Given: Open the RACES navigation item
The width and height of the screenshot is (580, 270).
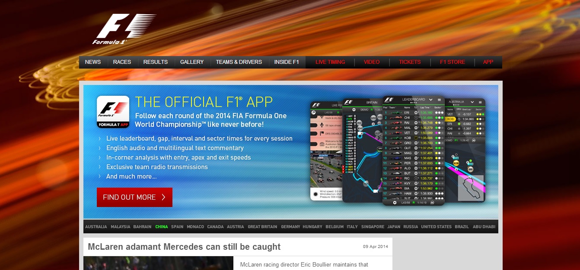Looking at the screenshot, I should (122, 62).
